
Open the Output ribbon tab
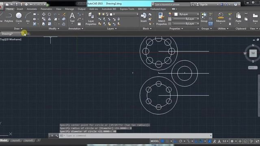pos(82,9)
